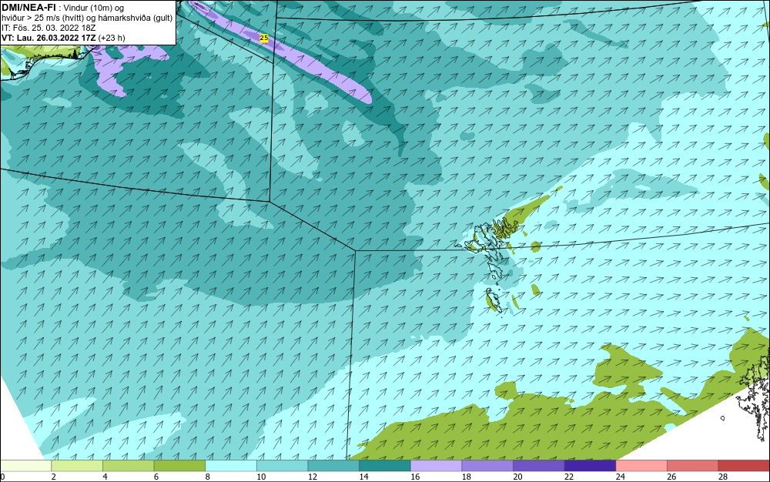
Task: Click the legend scale number 12
Action: pos(313,477)
